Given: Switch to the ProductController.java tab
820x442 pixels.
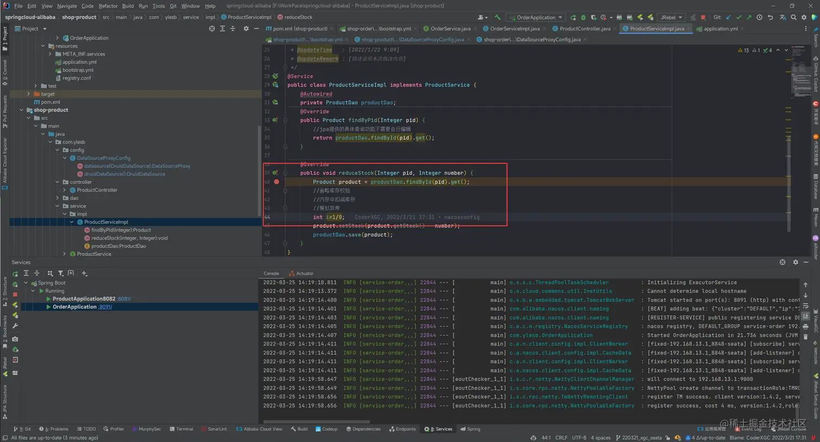Looking at the screenshot, I should [584, 29].
